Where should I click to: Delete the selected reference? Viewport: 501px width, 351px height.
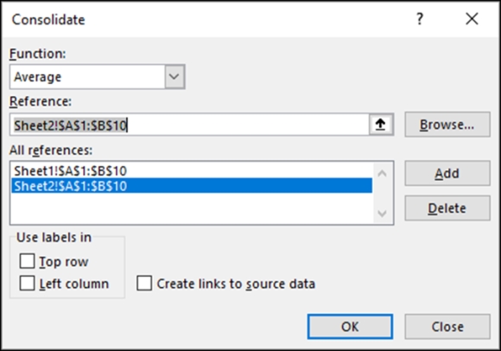[447, 208]
